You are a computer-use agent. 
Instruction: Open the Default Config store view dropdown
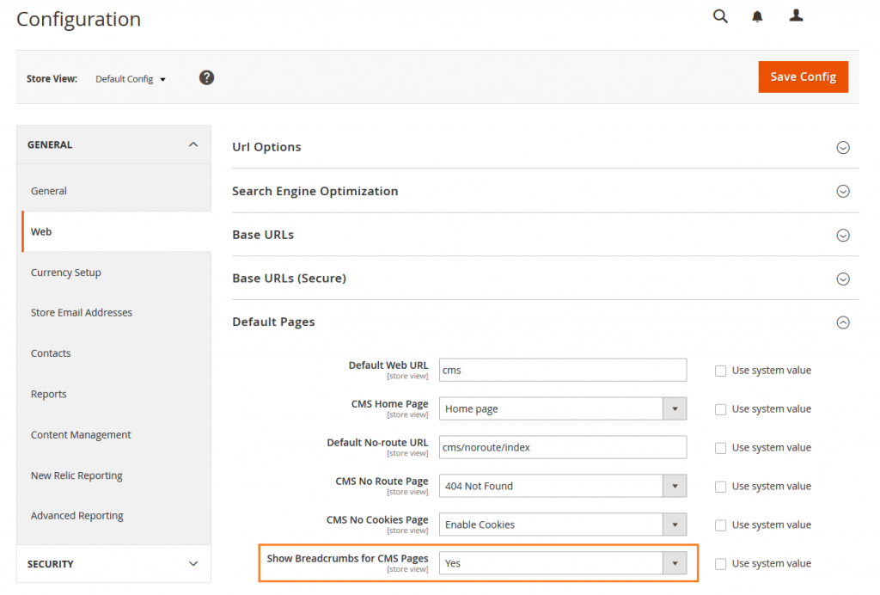[x=131, y=79]
